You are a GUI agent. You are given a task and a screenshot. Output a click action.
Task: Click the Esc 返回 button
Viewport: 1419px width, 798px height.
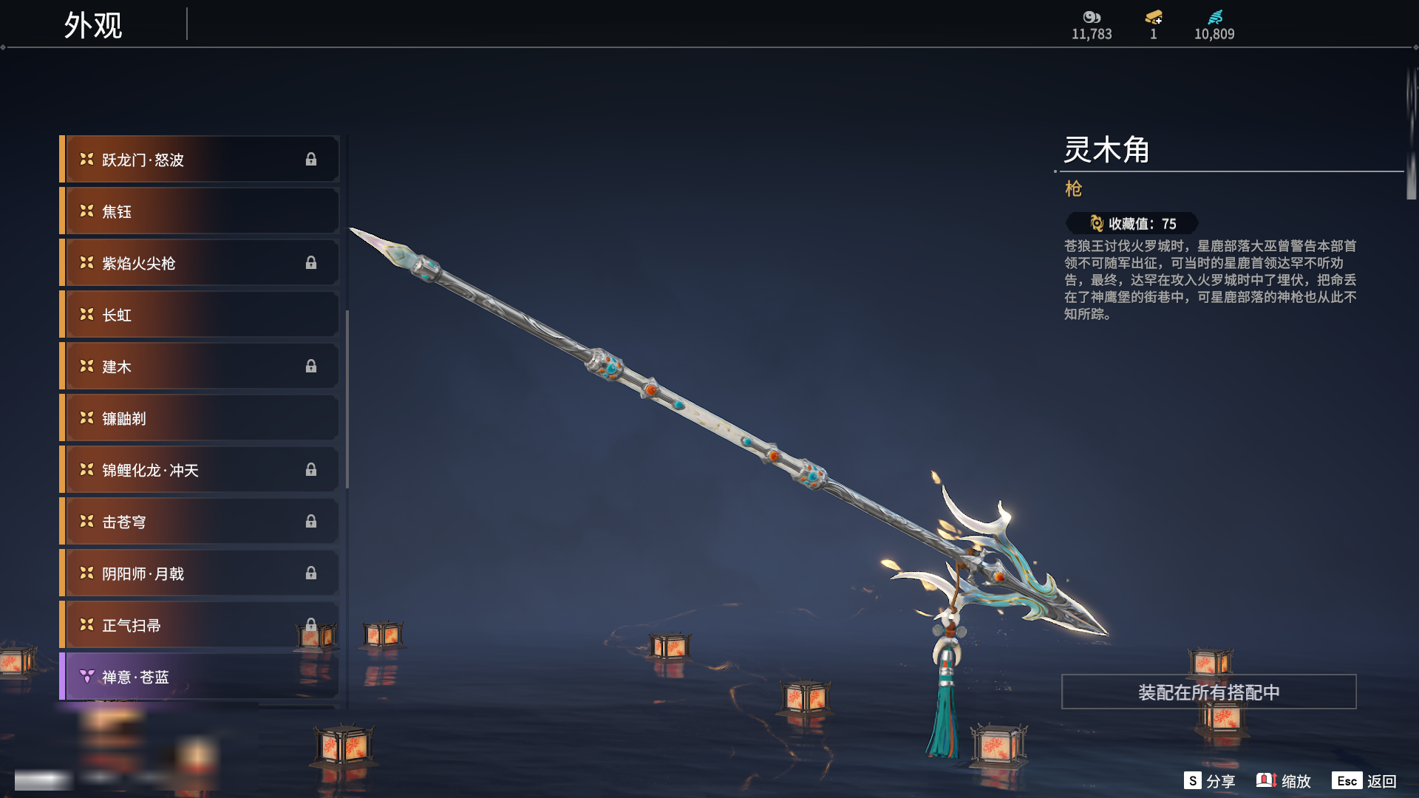tap(1364, 781)
